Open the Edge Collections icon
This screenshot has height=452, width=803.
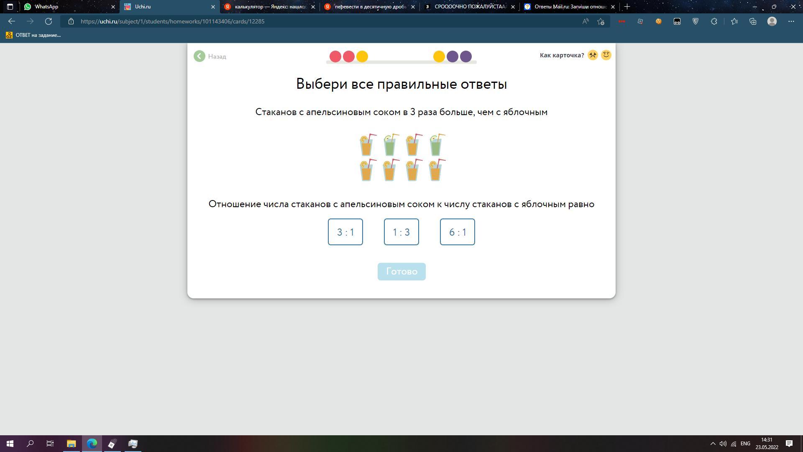753,21
